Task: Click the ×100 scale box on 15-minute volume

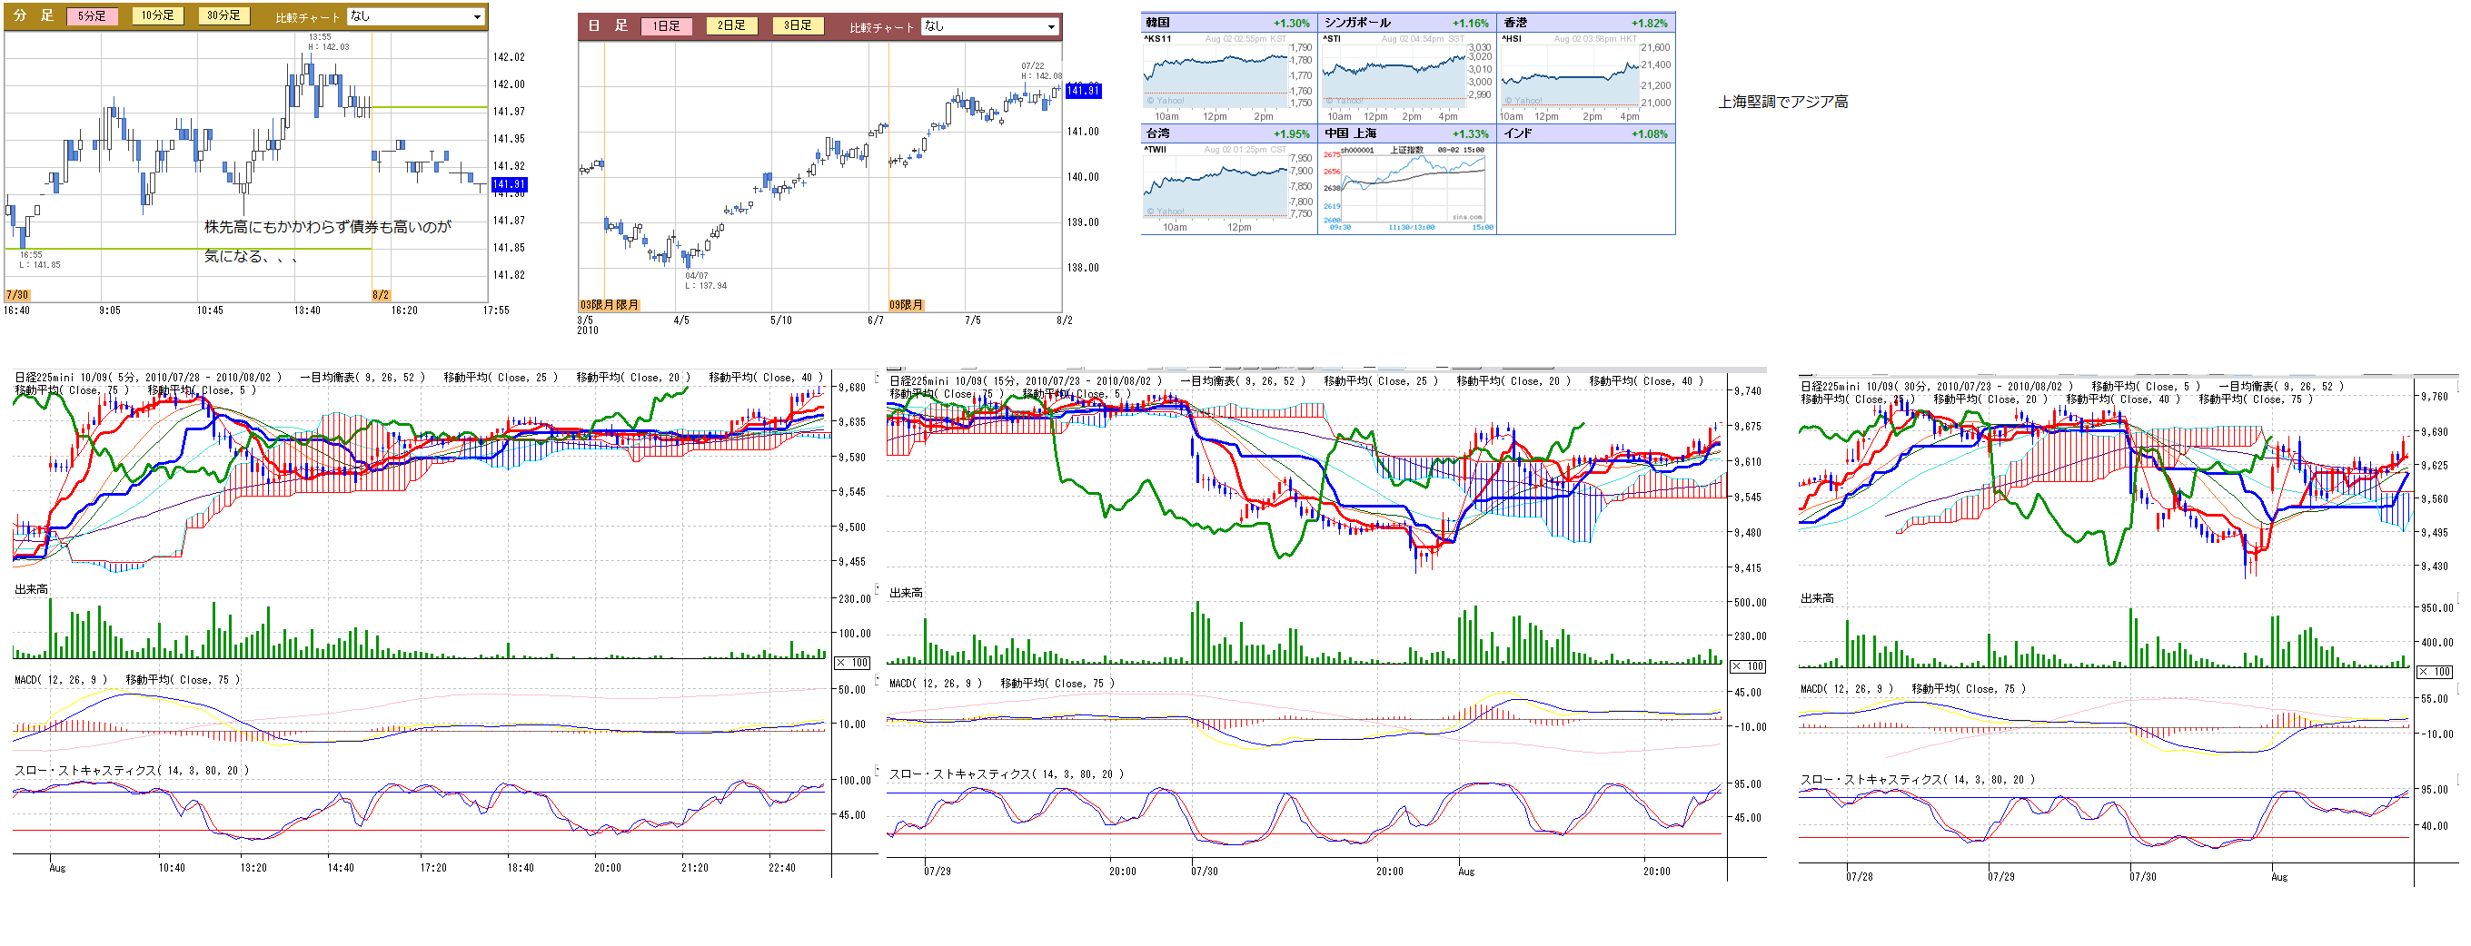Action: click(x=1747, y=666)
